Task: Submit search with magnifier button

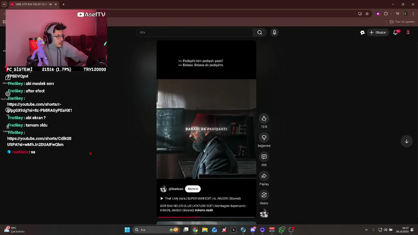Action: (260, 32)
